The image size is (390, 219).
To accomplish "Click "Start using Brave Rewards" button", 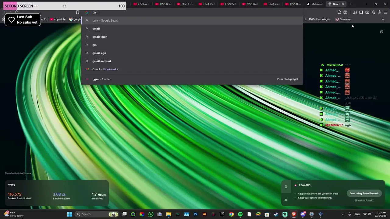I will point(364,193).
